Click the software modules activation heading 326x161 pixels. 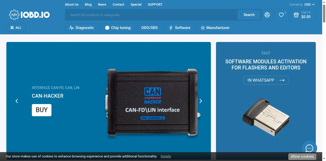point(266,65)
